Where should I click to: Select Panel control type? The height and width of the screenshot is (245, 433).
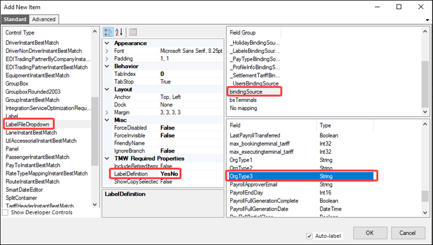coord(12,149)
